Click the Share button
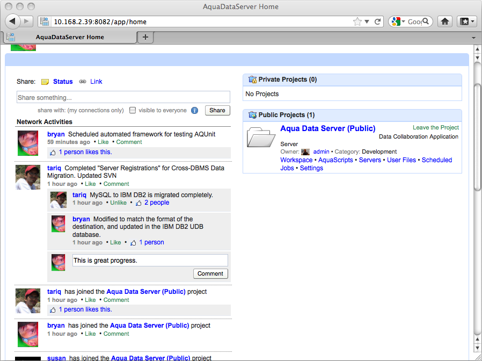 217,110
